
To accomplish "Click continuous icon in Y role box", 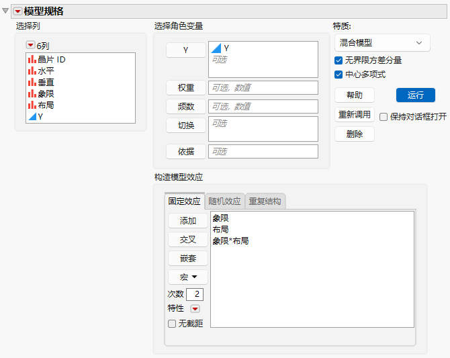I will tap(216, 48).
